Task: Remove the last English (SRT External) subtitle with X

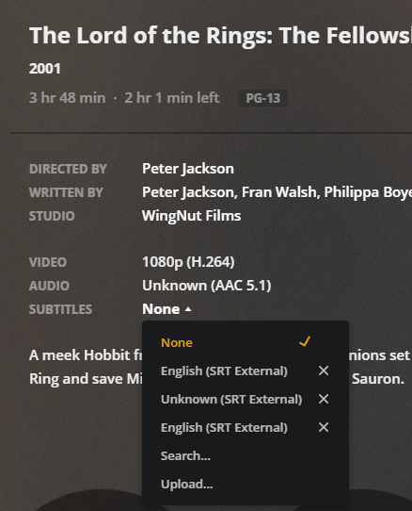Action: pos(324,427)
